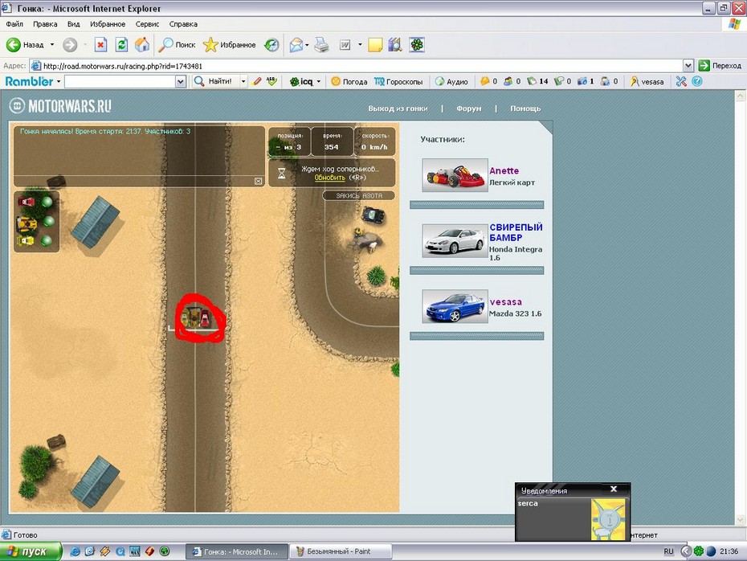This screenshot has height=561, width=747.
Task: Open the Research books icon
Action: click(395, 45)
